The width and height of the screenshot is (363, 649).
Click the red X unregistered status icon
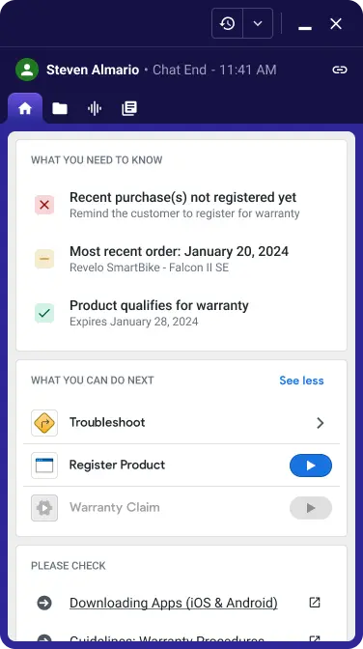tap(44, 205)
